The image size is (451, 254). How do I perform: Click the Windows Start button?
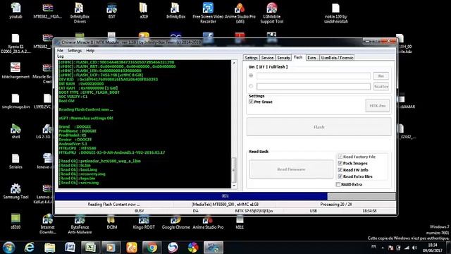[x=8, y=248]
